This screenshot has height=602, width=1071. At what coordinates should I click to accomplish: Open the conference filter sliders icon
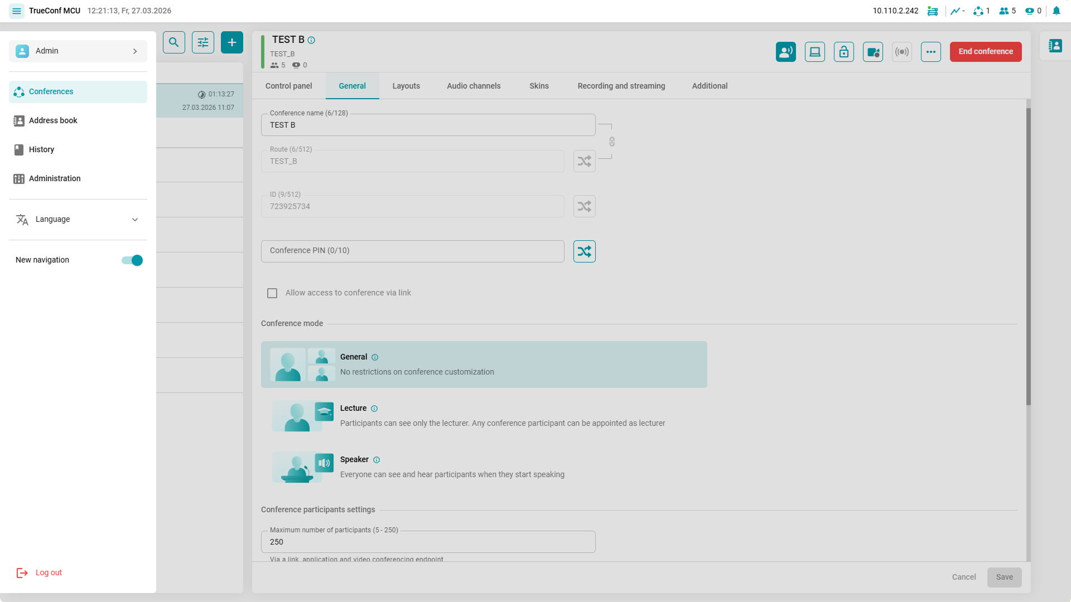[203, 42]
